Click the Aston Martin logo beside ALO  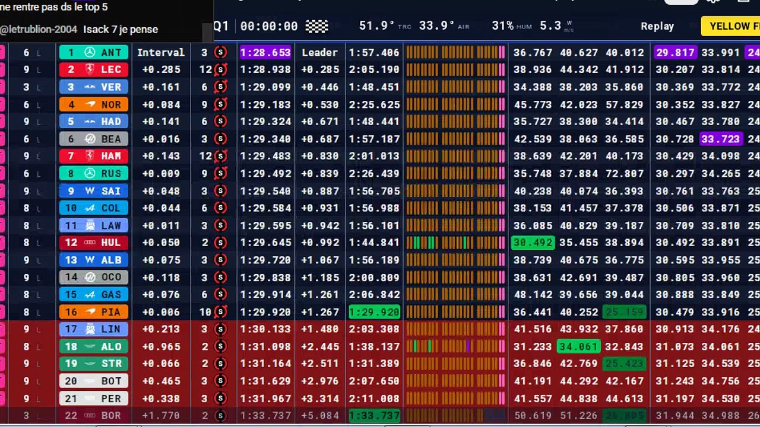pos(90,348)
